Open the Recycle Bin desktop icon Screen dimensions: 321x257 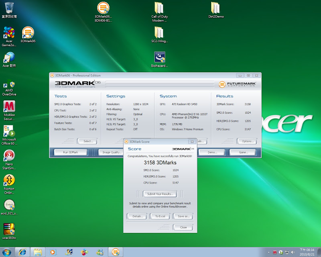[x=9, y=10]
